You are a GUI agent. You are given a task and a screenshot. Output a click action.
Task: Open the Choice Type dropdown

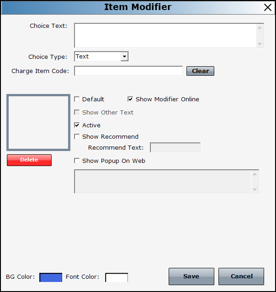(x=124, y=57)
